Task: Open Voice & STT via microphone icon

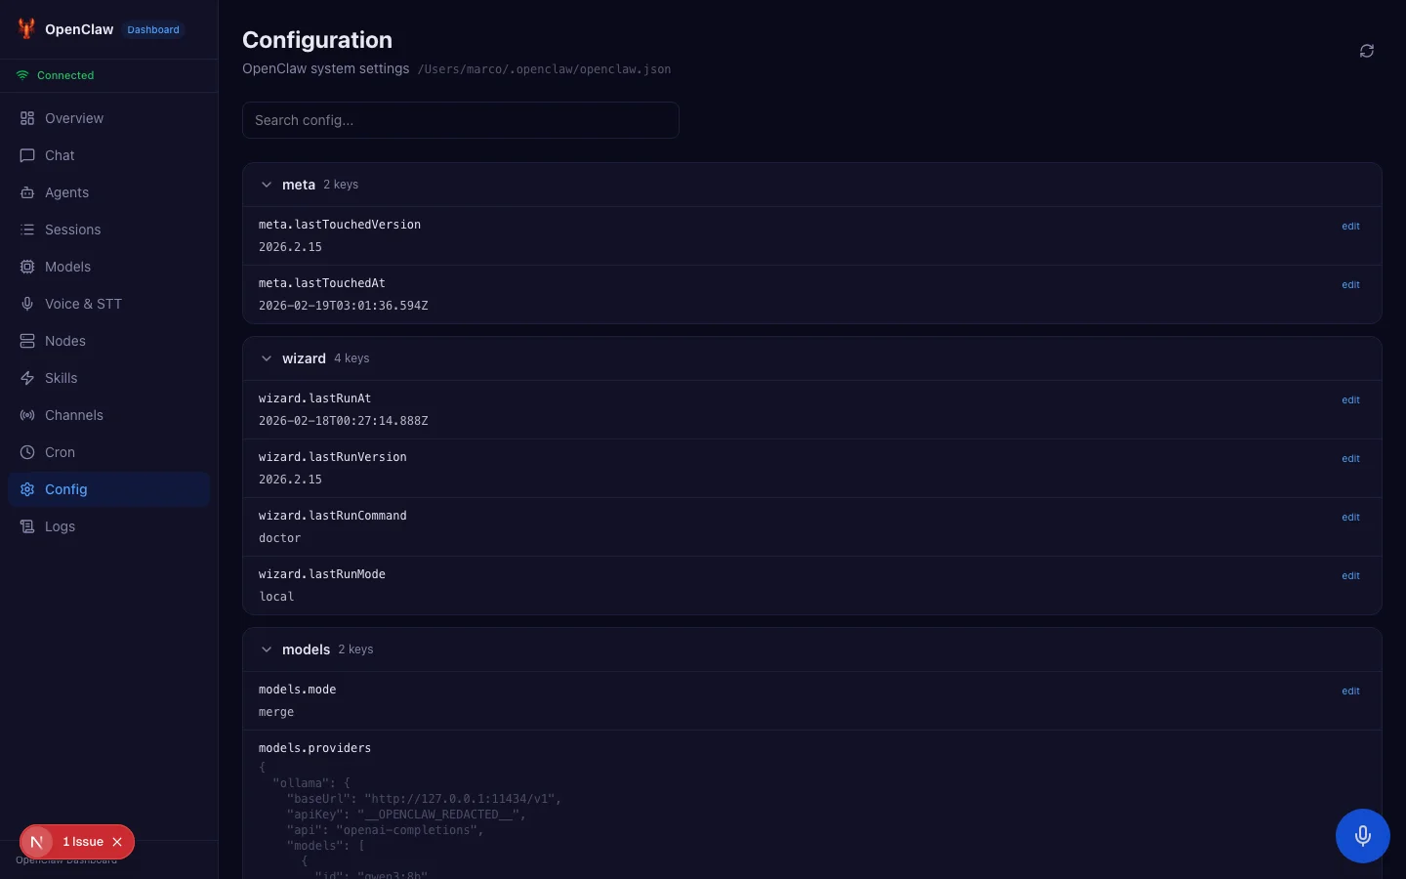Action: pos(27,304)
